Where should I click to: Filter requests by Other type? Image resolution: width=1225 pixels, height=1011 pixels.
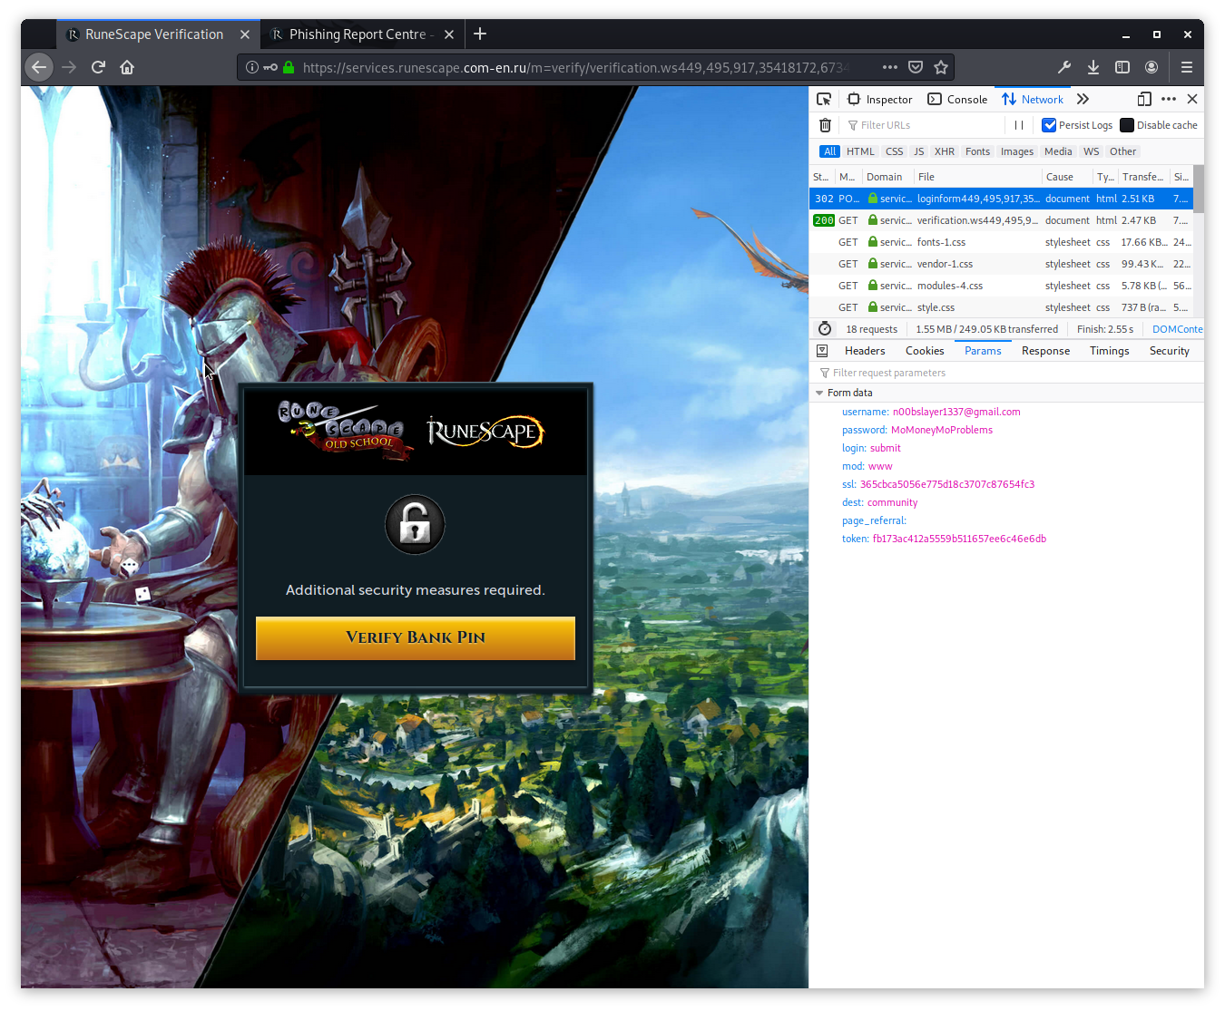pyautogui.click(x=1122, y=151)
